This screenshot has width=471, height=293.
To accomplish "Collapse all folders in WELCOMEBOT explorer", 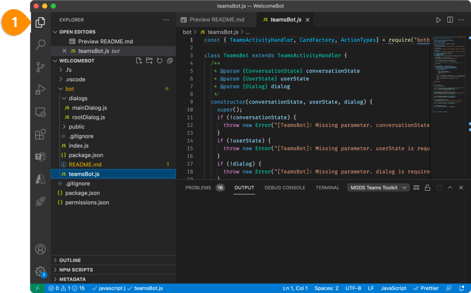I will (170, 61).
